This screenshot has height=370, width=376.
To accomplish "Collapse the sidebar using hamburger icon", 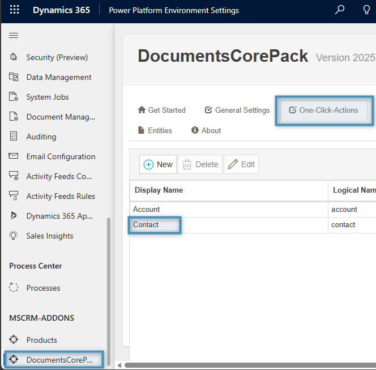I will point(14,36).
